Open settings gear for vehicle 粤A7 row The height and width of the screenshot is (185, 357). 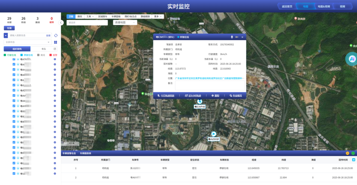click(55, 59)
